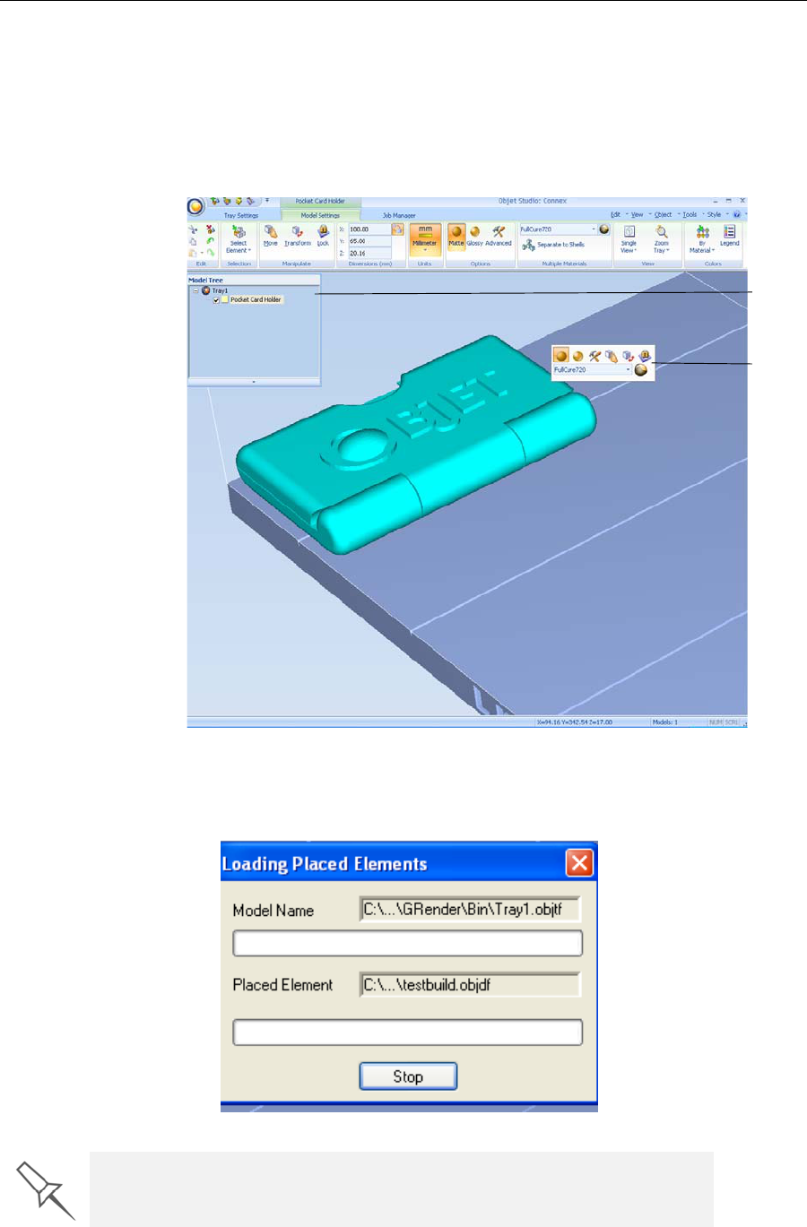Viewport: 807px width, 1227px height.
Task: Open the By Material colors dropdown
Action: pos(702,240)
